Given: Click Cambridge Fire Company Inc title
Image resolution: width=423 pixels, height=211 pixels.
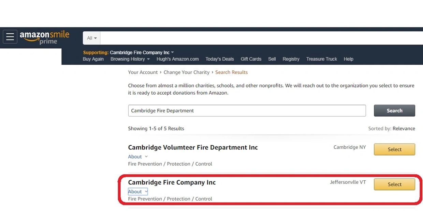Looking at the screenshot, I should click(x=172, y=182).
